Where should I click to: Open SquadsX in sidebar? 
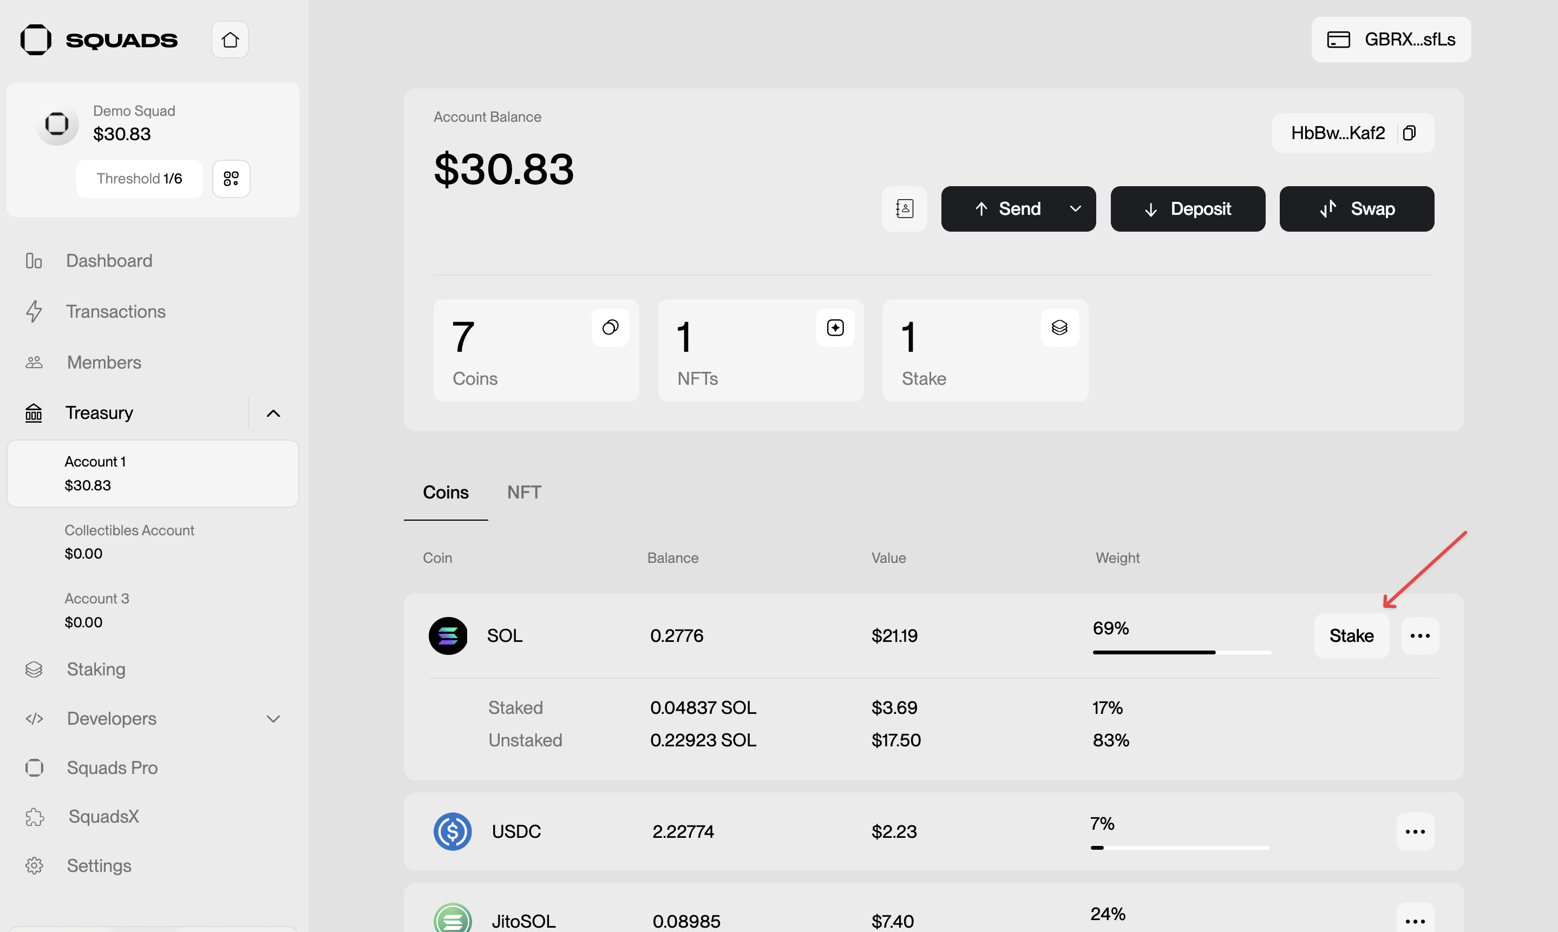[x=103, y=816]
